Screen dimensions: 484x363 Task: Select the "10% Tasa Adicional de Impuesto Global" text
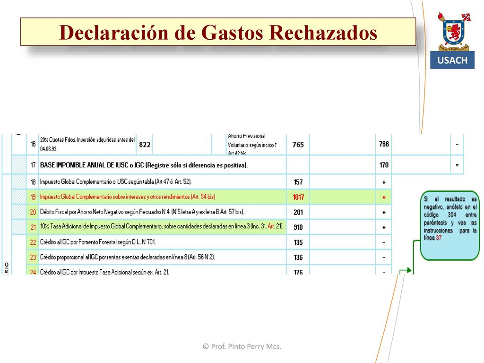point(162,226)
